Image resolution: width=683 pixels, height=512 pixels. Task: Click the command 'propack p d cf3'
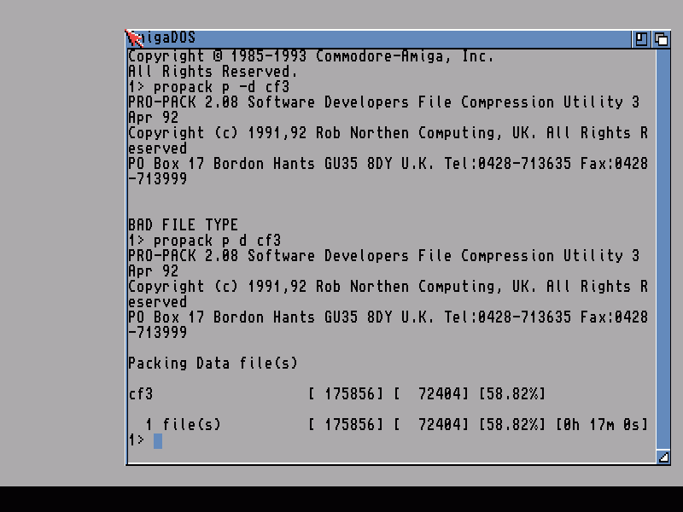pos(217,241)
